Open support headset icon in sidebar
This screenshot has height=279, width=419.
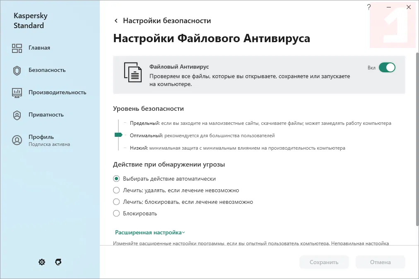(x=58, y=262)
